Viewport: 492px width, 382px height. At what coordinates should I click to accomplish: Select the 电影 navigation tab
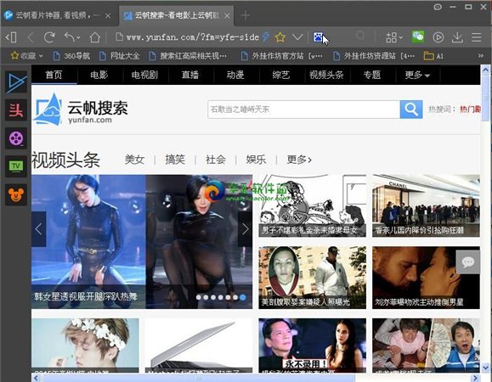(x=99, y=75)
